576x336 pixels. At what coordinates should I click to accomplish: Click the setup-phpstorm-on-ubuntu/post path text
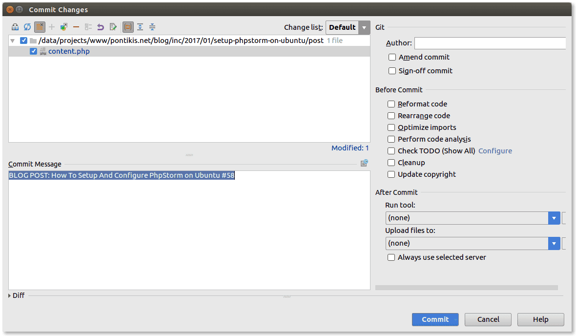point(268,41)
